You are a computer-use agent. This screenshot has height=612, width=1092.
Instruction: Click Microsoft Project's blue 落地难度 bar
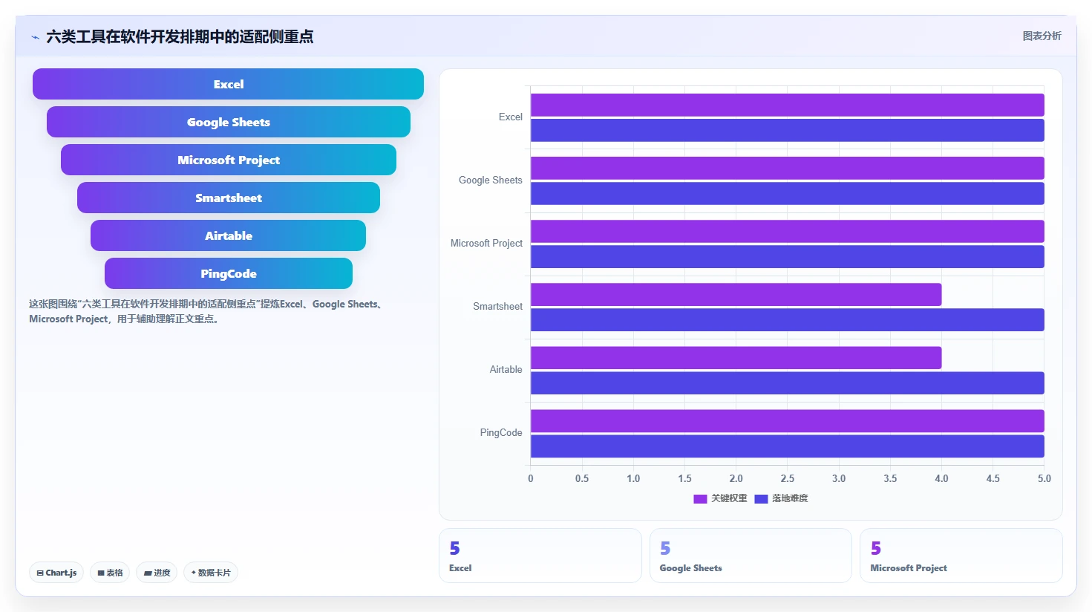787,256
